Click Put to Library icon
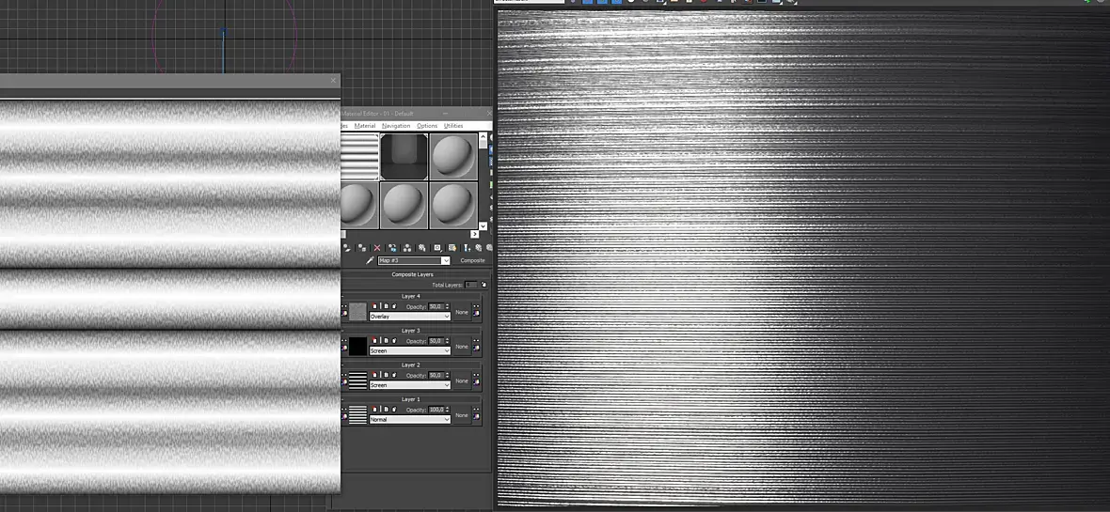The image size is (1110, 512). pyautogui.click(x=422, y=247)
